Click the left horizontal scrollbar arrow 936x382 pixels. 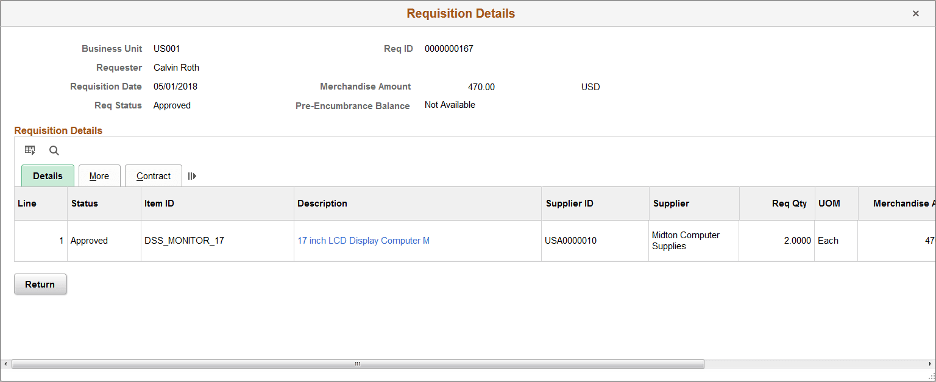pos(5,363)
